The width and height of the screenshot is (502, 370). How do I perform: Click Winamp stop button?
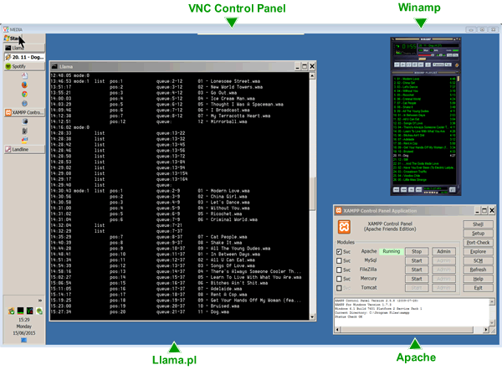tap(415, 64)
